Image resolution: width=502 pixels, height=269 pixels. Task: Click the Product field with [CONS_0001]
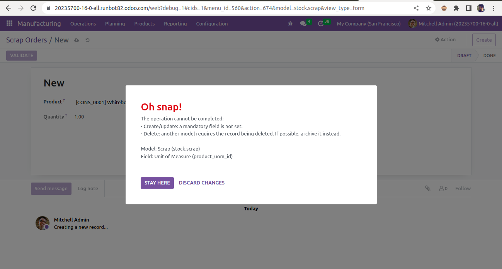click(x=100, y=102)
